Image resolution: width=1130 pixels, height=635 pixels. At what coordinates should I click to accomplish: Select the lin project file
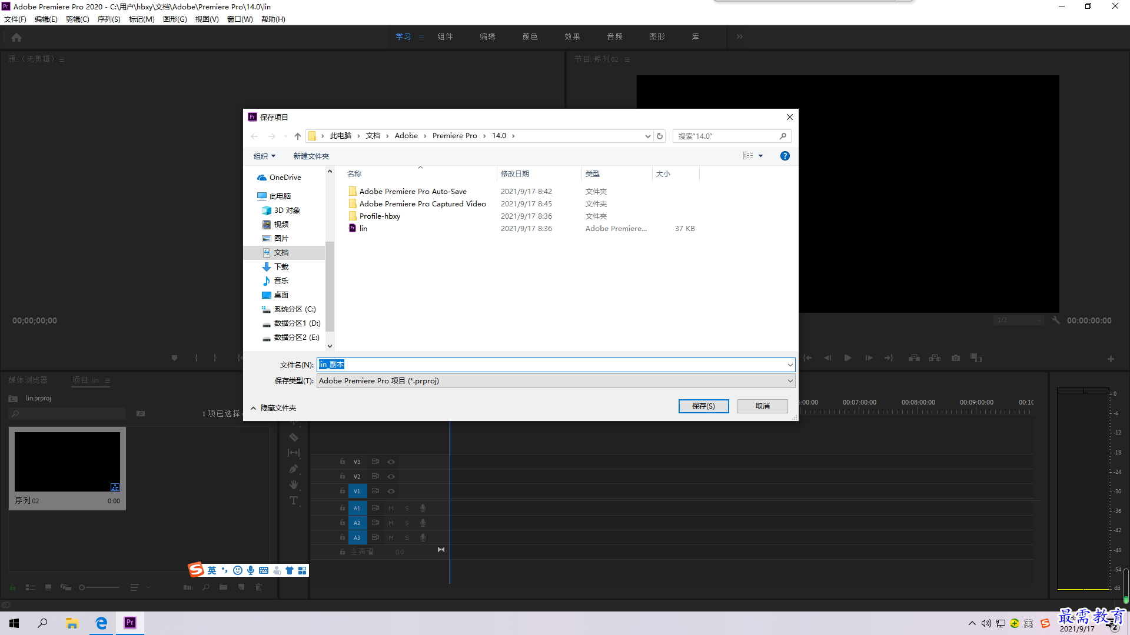pyautogui.click(x=363, y=229)
